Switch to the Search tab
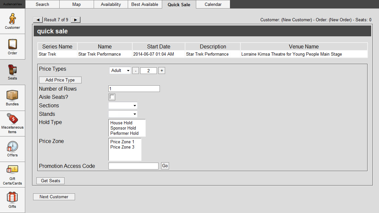379x213 pixels. pos(42,4)
